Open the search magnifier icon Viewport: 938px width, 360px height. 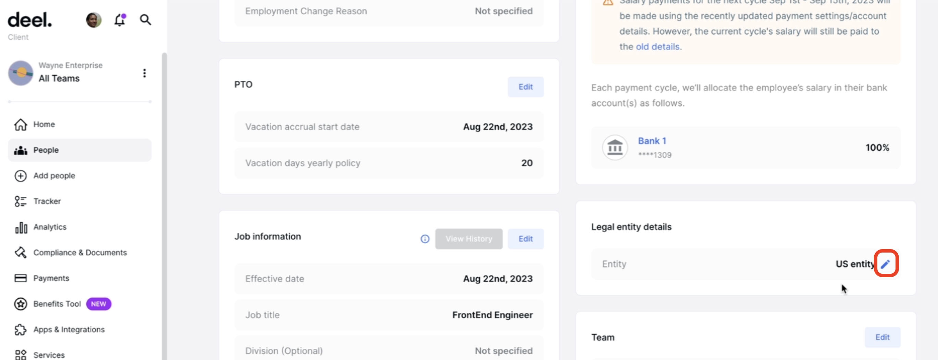[145, 20]
